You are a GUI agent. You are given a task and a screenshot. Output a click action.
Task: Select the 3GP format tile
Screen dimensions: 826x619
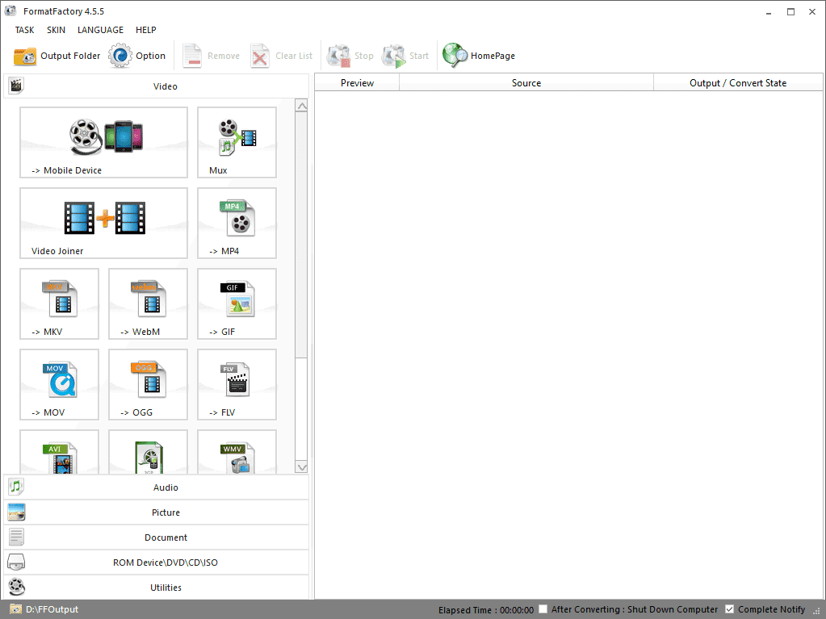click(x=148, y=452)
